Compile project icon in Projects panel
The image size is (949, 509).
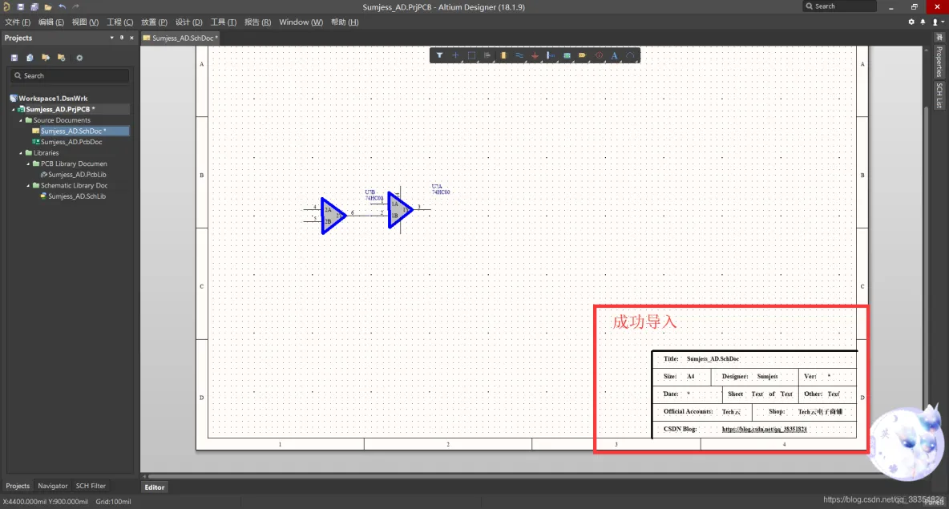pyautogui.click(x=30, y=58)
